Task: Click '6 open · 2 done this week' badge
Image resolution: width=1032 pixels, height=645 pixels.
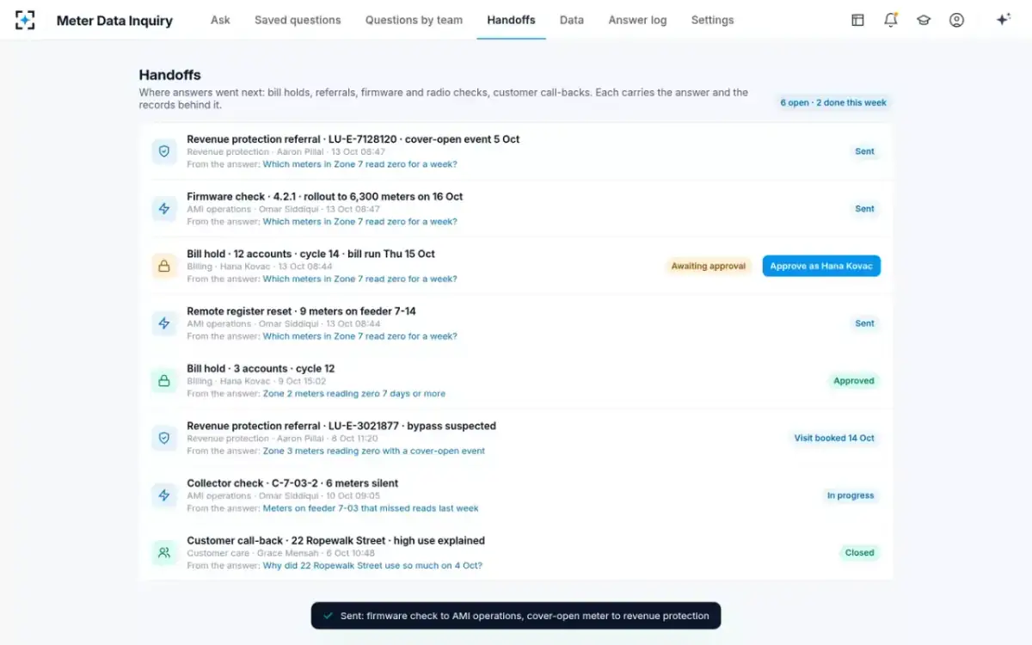Action: (833, 102)
